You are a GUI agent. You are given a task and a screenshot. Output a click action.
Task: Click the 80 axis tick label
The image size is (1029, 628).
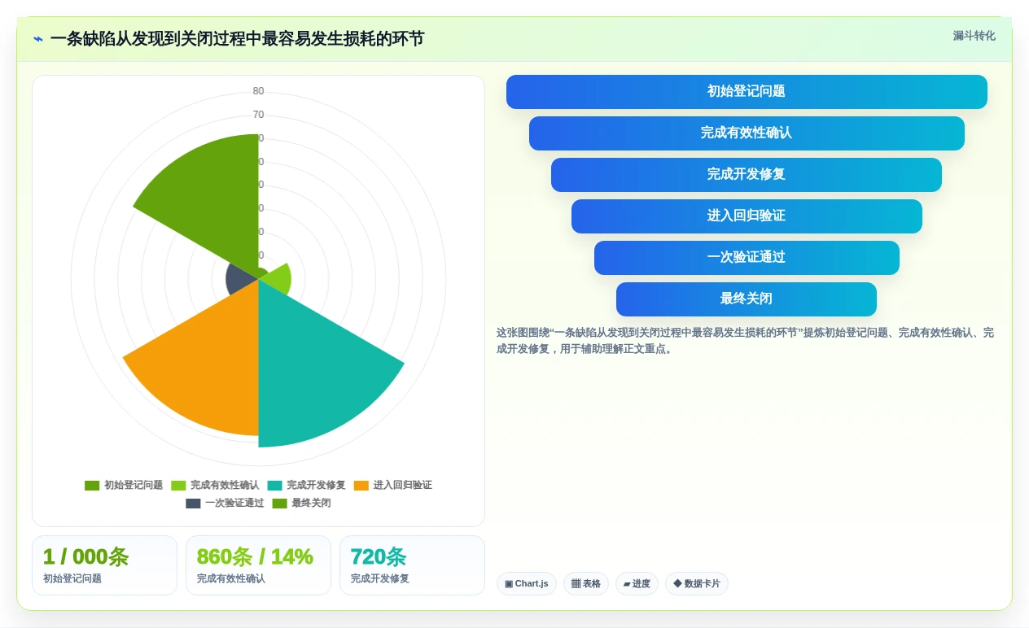(x=258, y=91)
